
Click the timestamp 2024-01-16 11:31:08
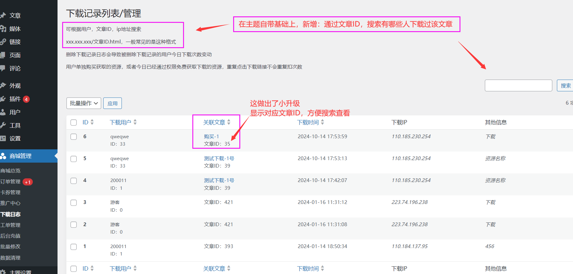coord(323,224)
